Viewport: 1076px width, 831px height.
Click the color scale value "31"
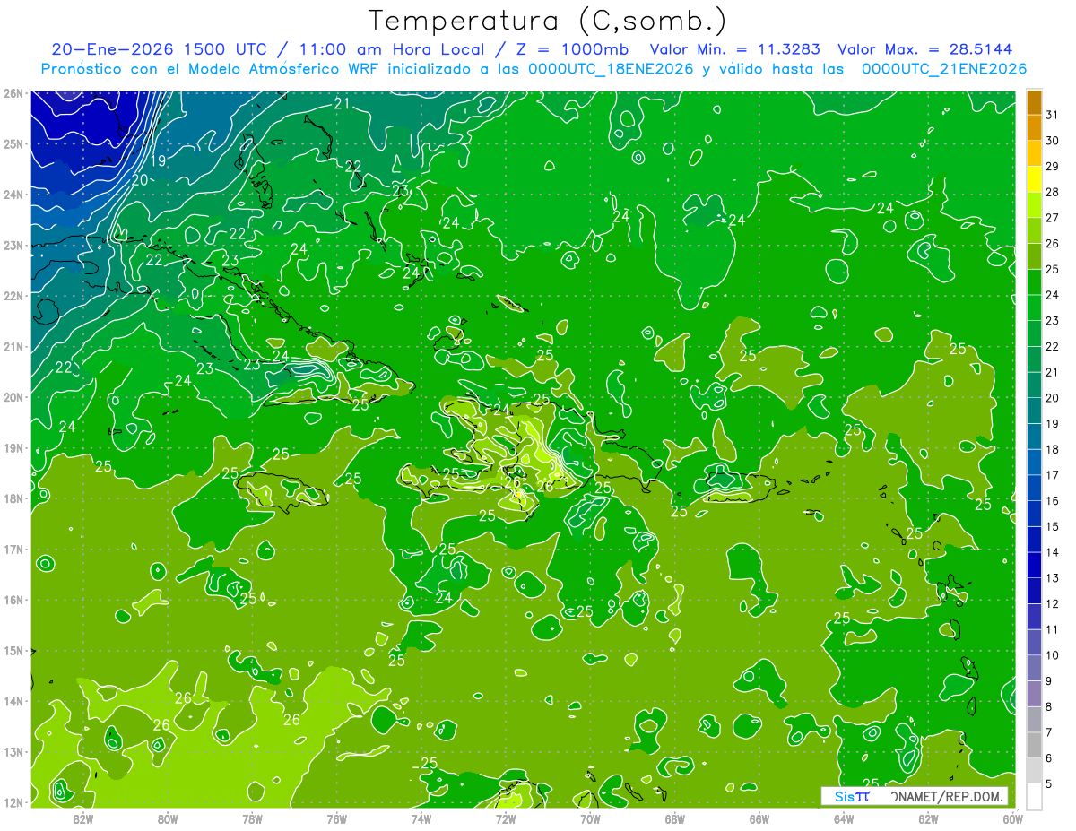click(x=1052, y=116)
